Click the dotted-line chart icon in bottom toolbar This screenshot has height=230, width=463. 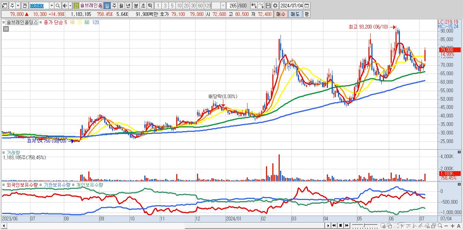pos(395,226)
